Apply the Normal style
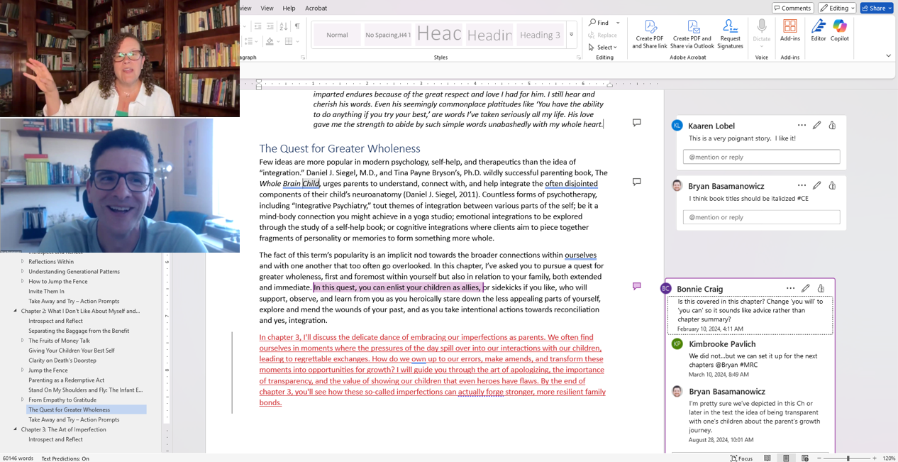 click(337, 35)
